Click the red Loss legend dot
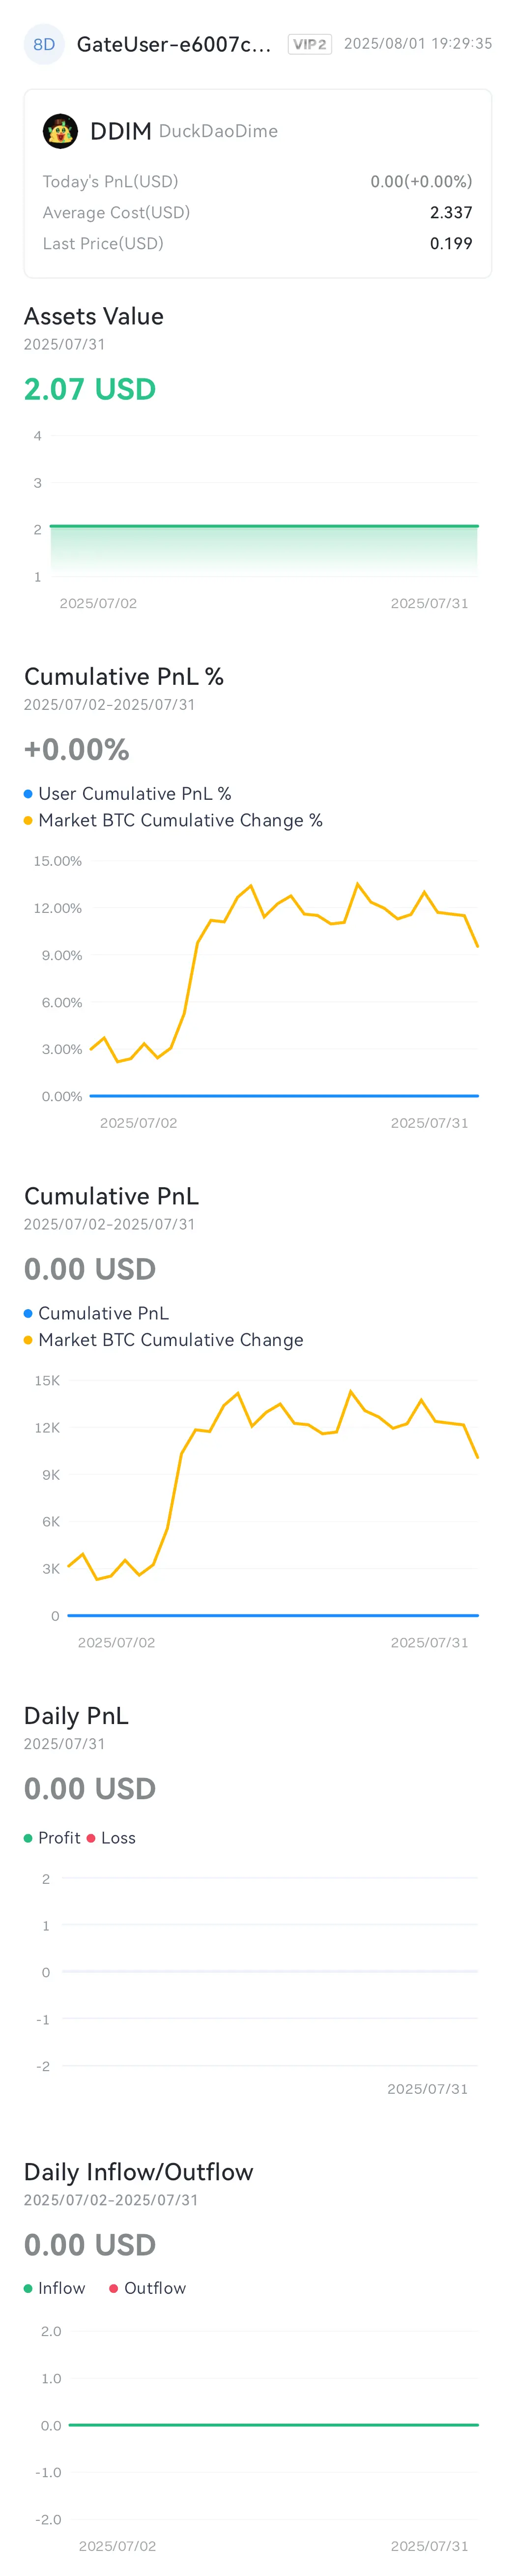This screenshot has height=2576, width=516. pyautogui.click(x=91, y=1838)
